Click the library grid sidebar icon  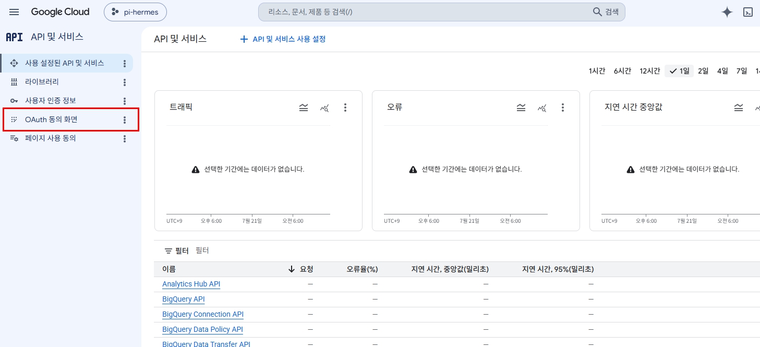coord(14,82)
